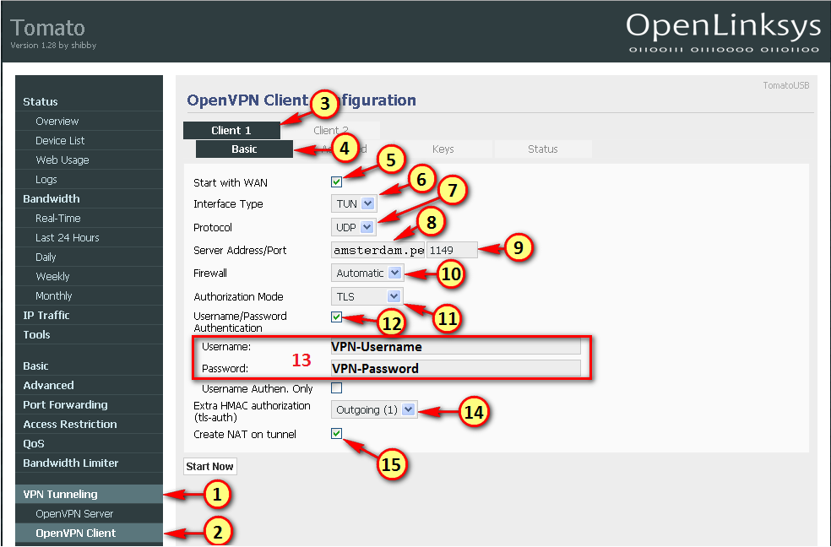
Task: Open Port Forwarding in the sidebar
Action: tap(89, 405)
